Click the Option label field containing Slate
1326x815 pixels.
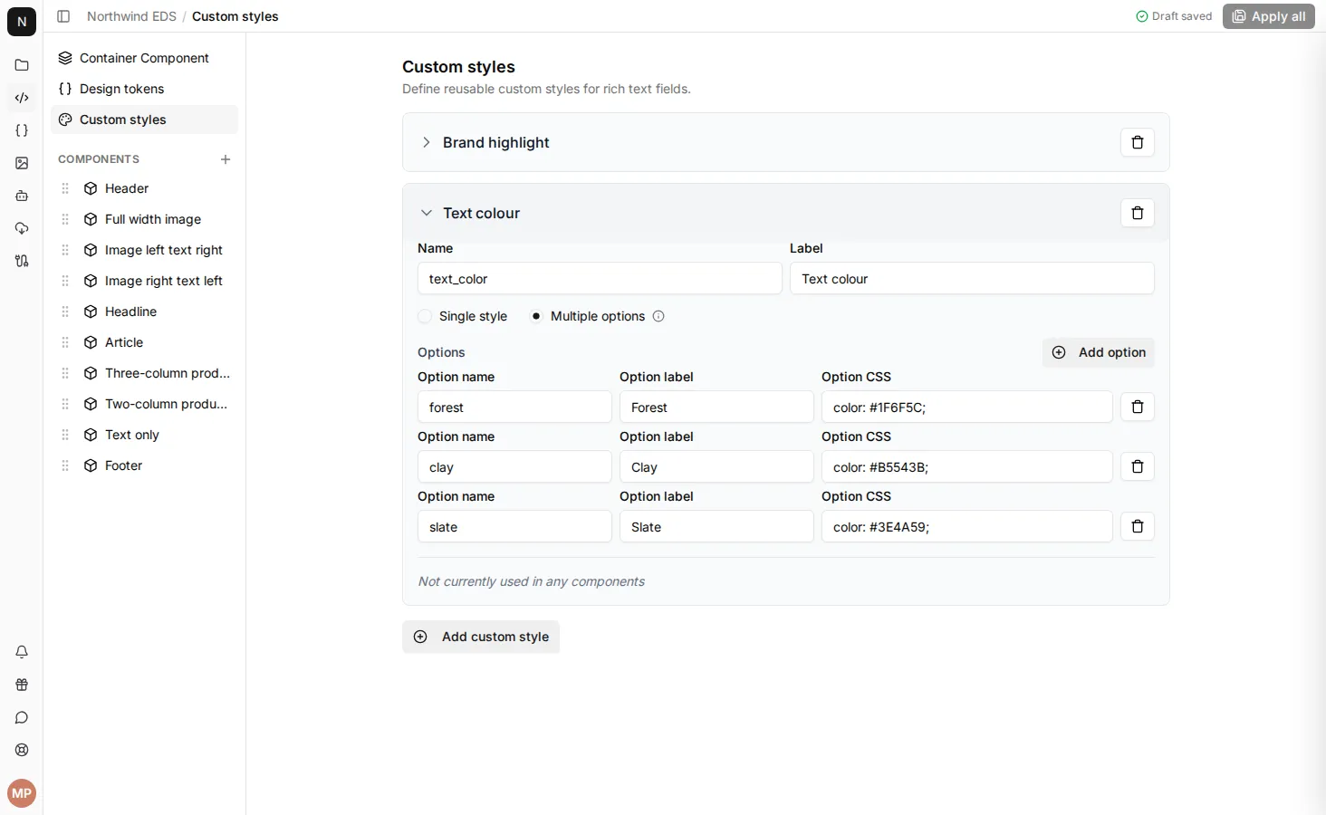pyautogui.click(x=716, y=527)
